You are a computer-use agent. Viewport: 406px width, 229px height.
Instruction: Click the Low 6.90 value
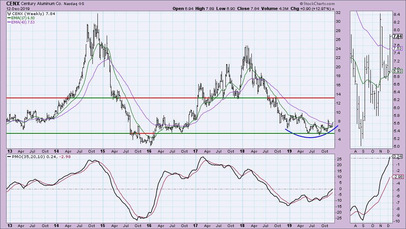[225, 8]
